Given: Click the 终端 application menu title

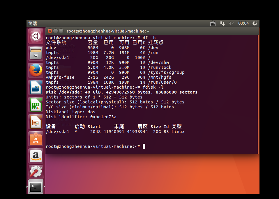Looking at the screenshot, I should coord(33,24).
